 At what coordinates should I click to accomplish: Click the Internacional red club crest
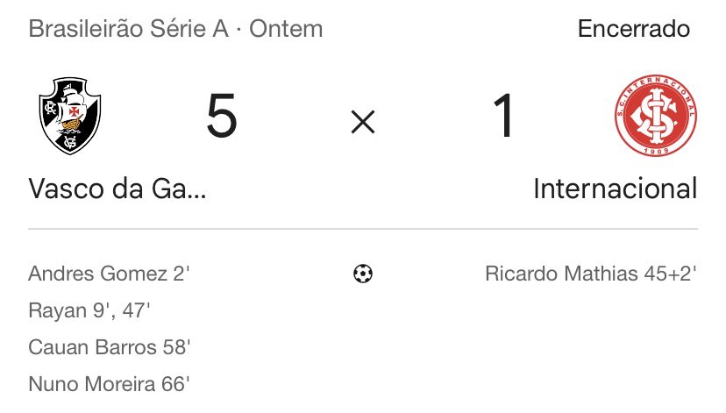655,115
